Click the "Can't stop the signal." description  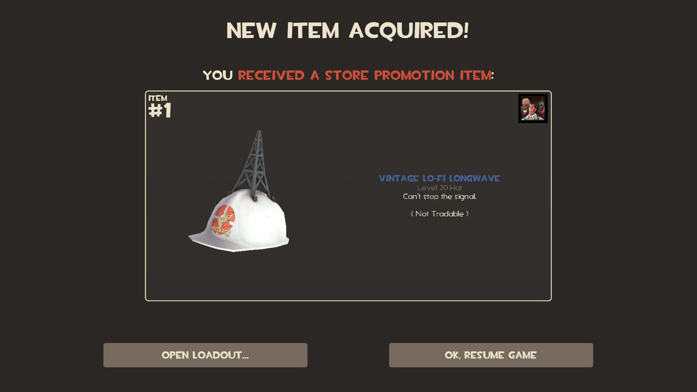440,196
